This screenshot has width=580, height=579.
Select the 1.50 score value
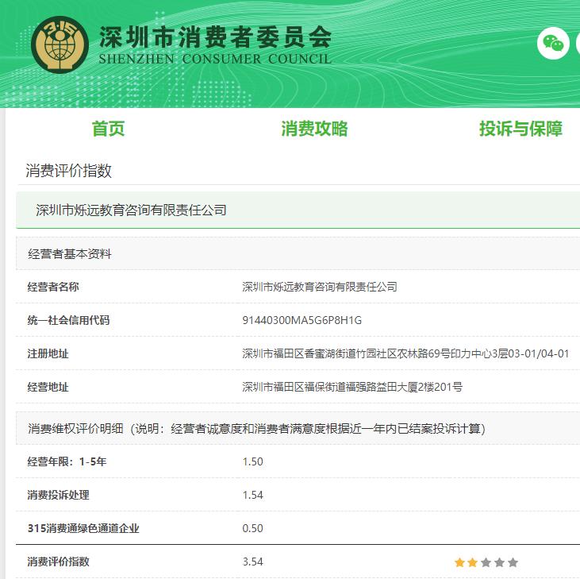tap(252, 461)
